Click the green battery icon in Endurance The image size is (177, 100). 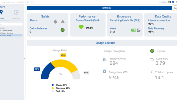point(134,30)
